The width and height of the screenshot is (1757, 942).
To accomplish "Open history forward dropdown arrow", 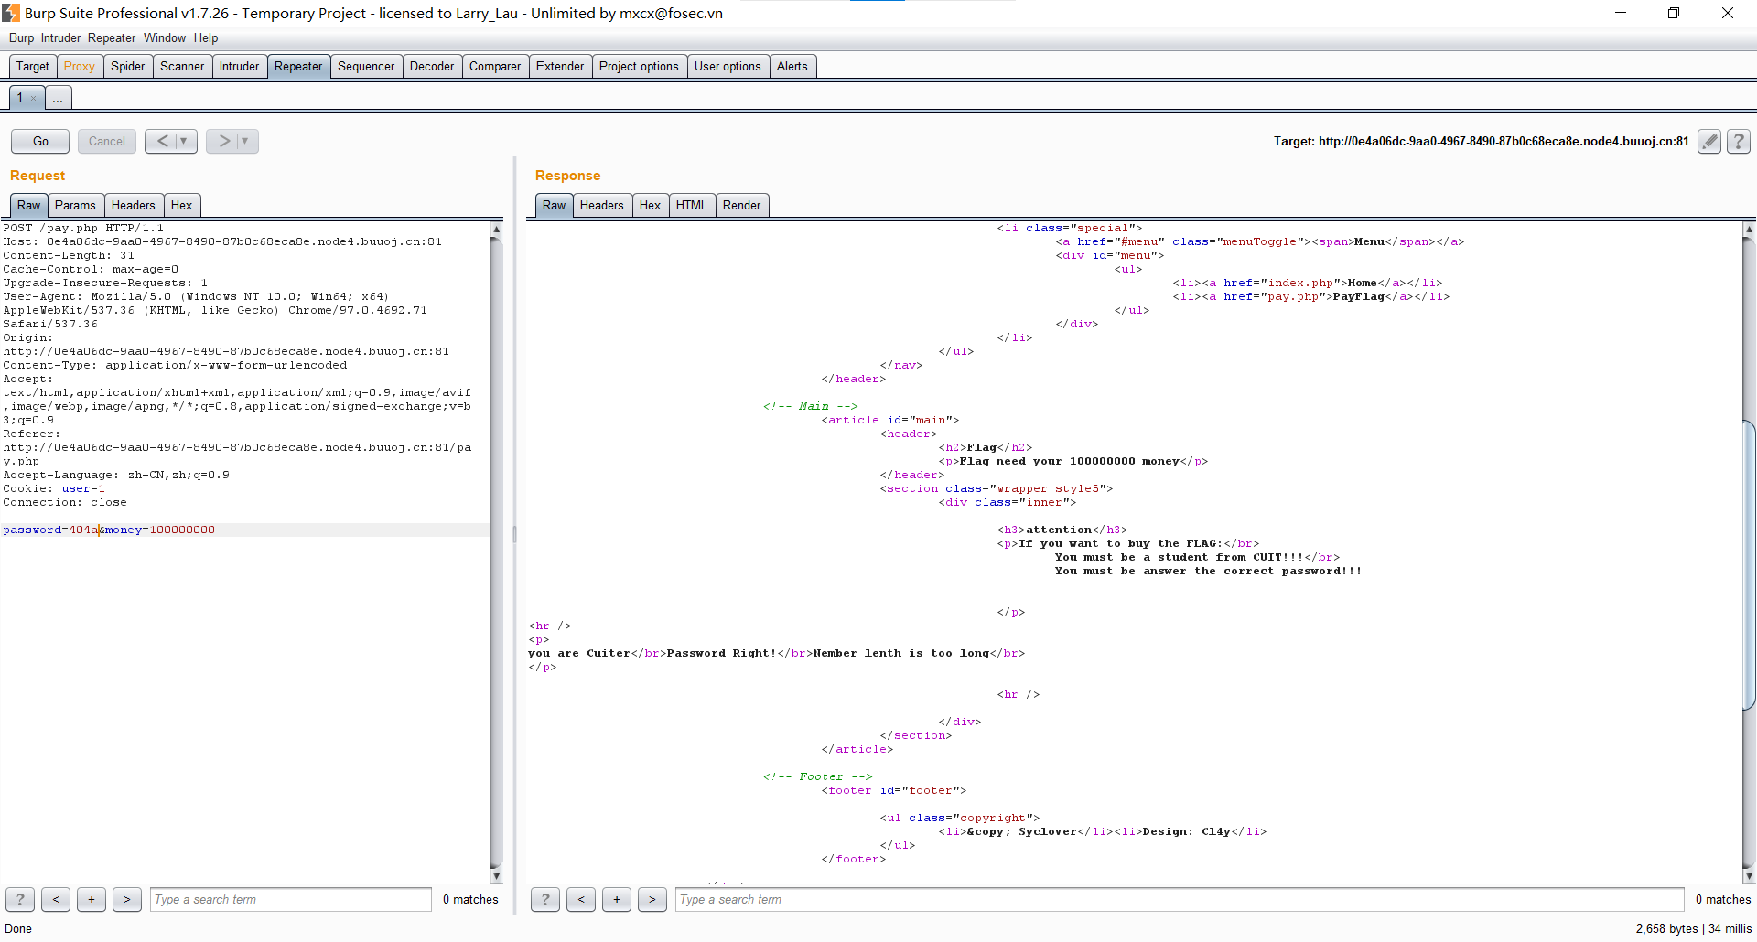I will (245, 141).
